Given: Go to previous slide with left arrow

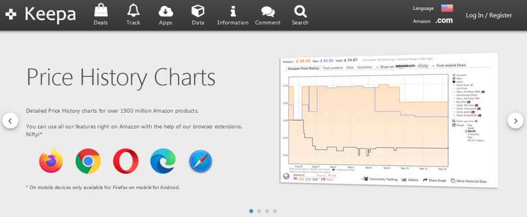Looking at the screenshot, I should click(10, 121).
